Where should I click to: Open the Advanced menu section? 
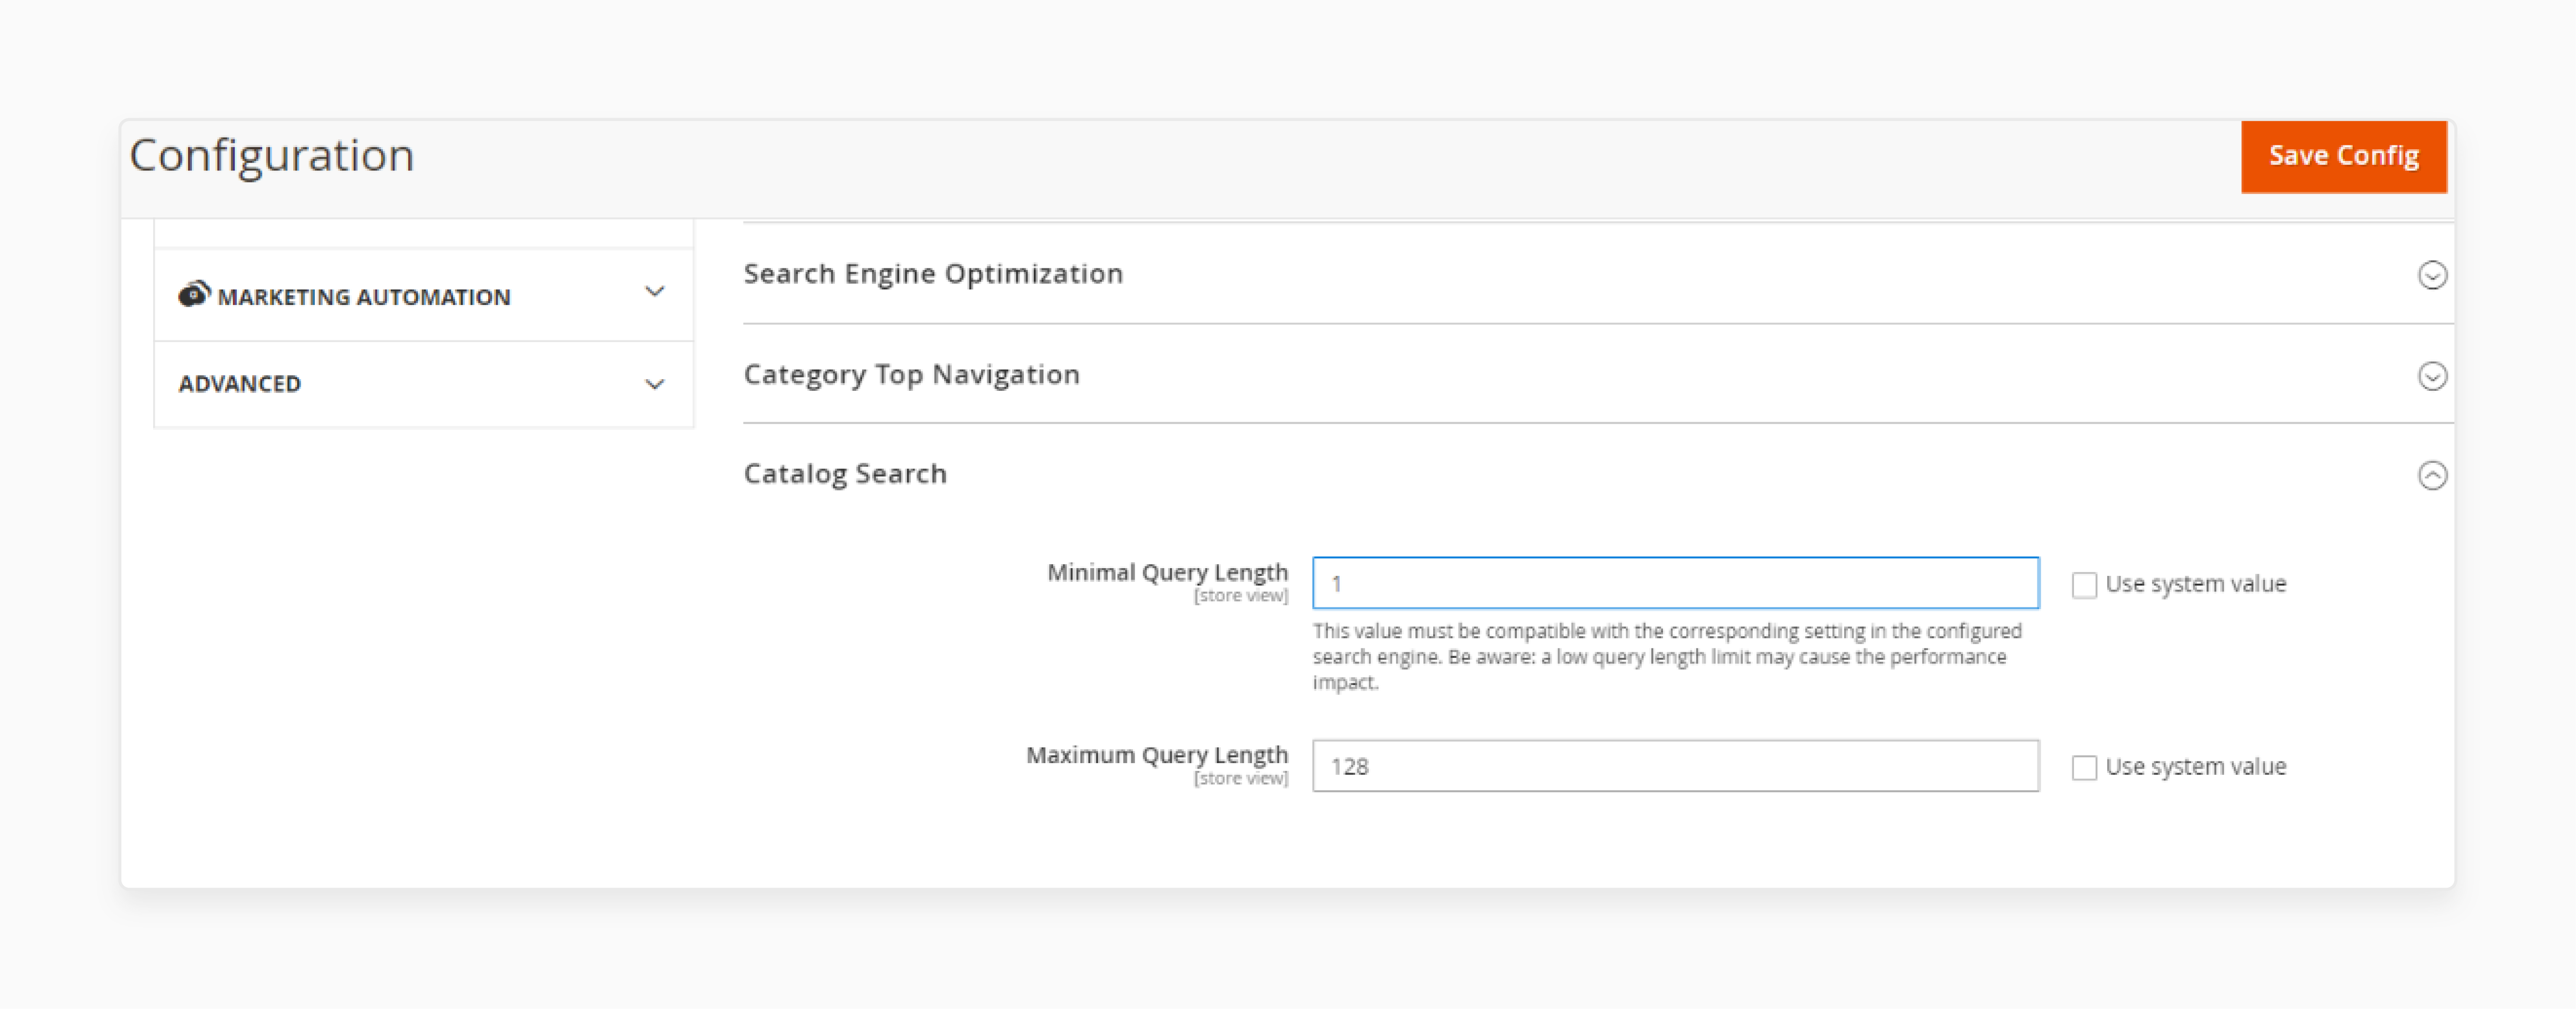[423, 384]
